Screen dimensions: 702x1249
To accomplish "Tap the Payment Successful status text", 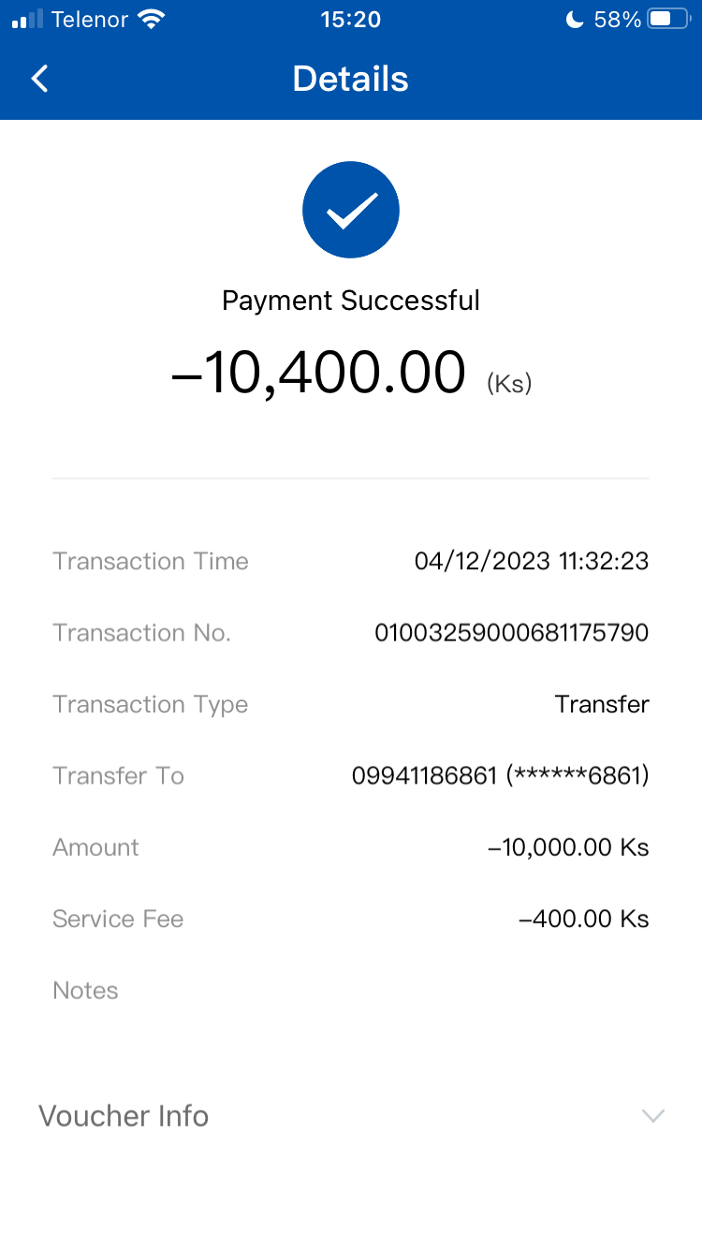I will 351,301.
